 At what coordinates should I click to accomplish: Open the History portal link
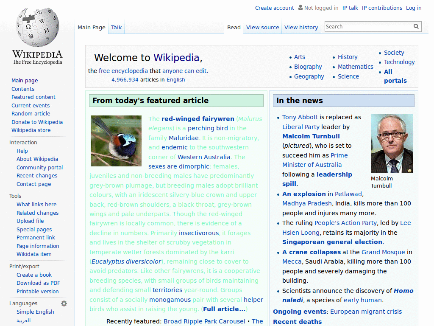[x=348, y=57]
